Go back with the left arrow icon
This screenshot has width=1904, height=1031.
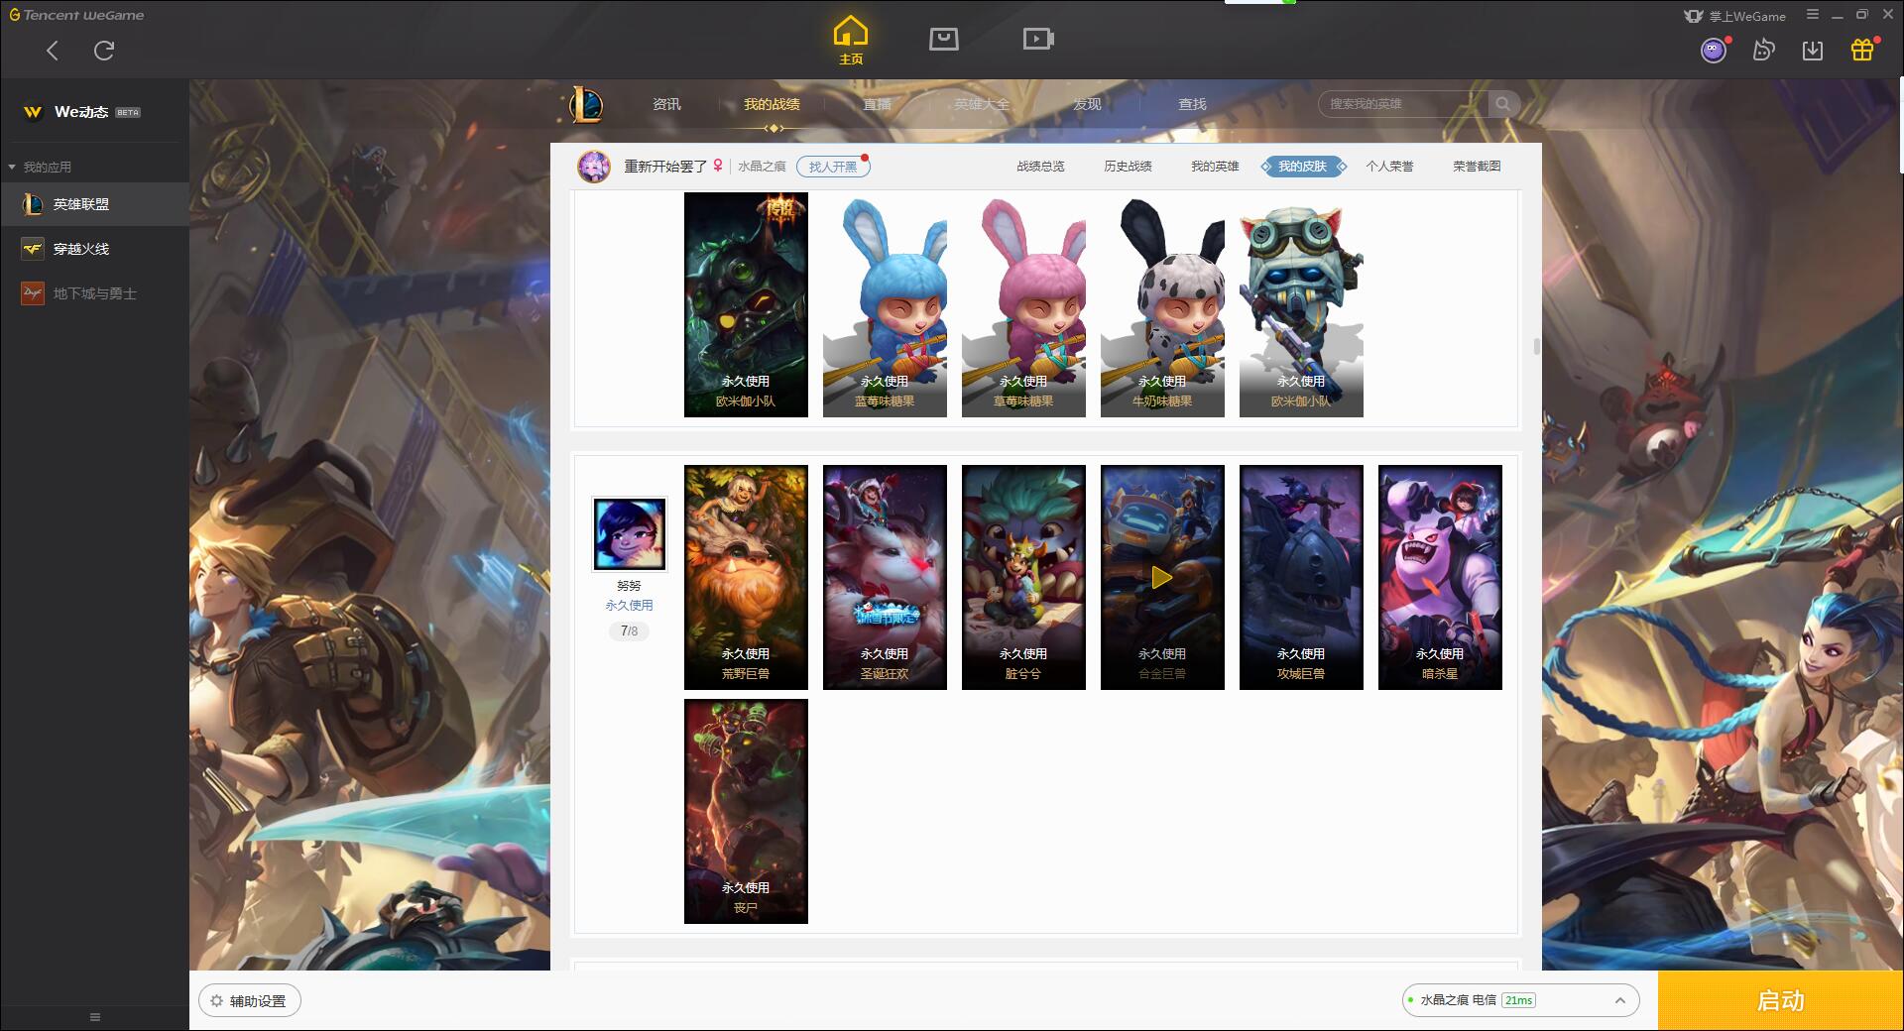[53, 51]
